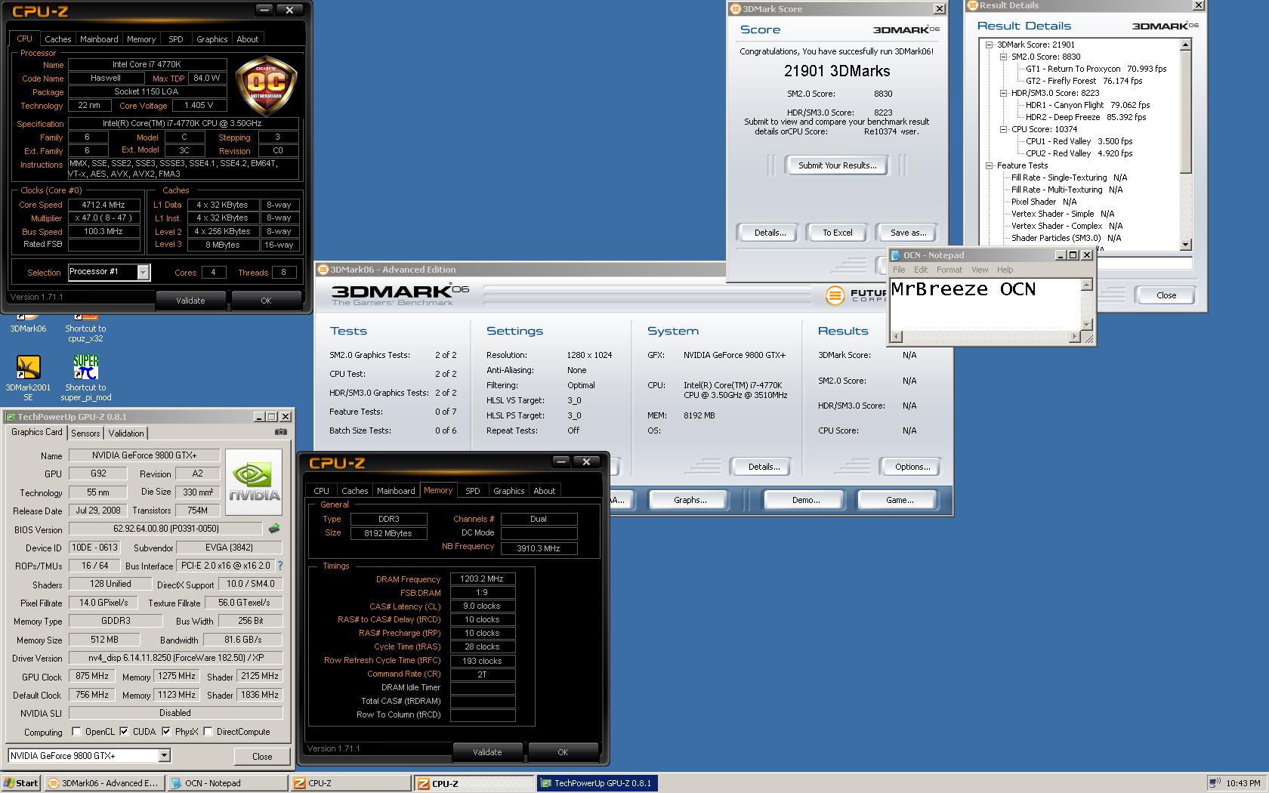Click the To Excel button
This screenshot has width=1269, height=793.
coord(837,233)
